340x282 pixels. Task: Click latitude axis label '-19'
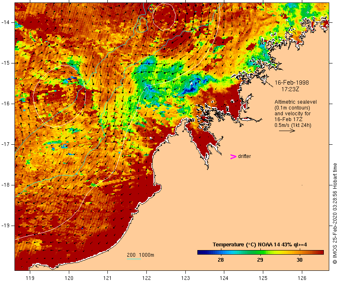pos(5,226)
